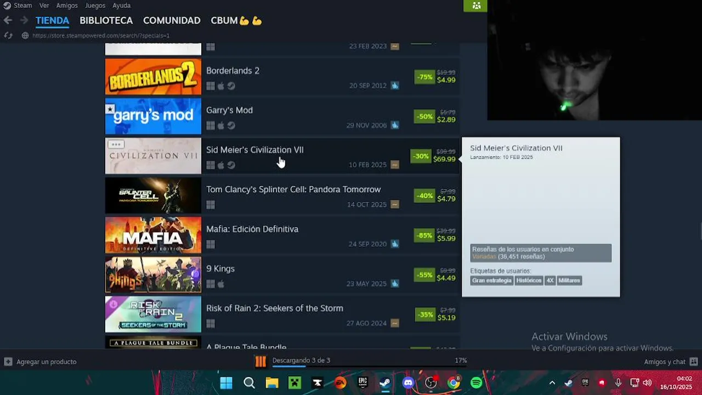Open the green friends icon at top
Viewport: 702px width, 395px height.
coord(475,5)
